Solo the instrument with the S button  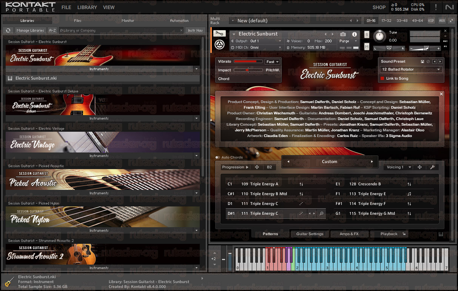point(367,34)
